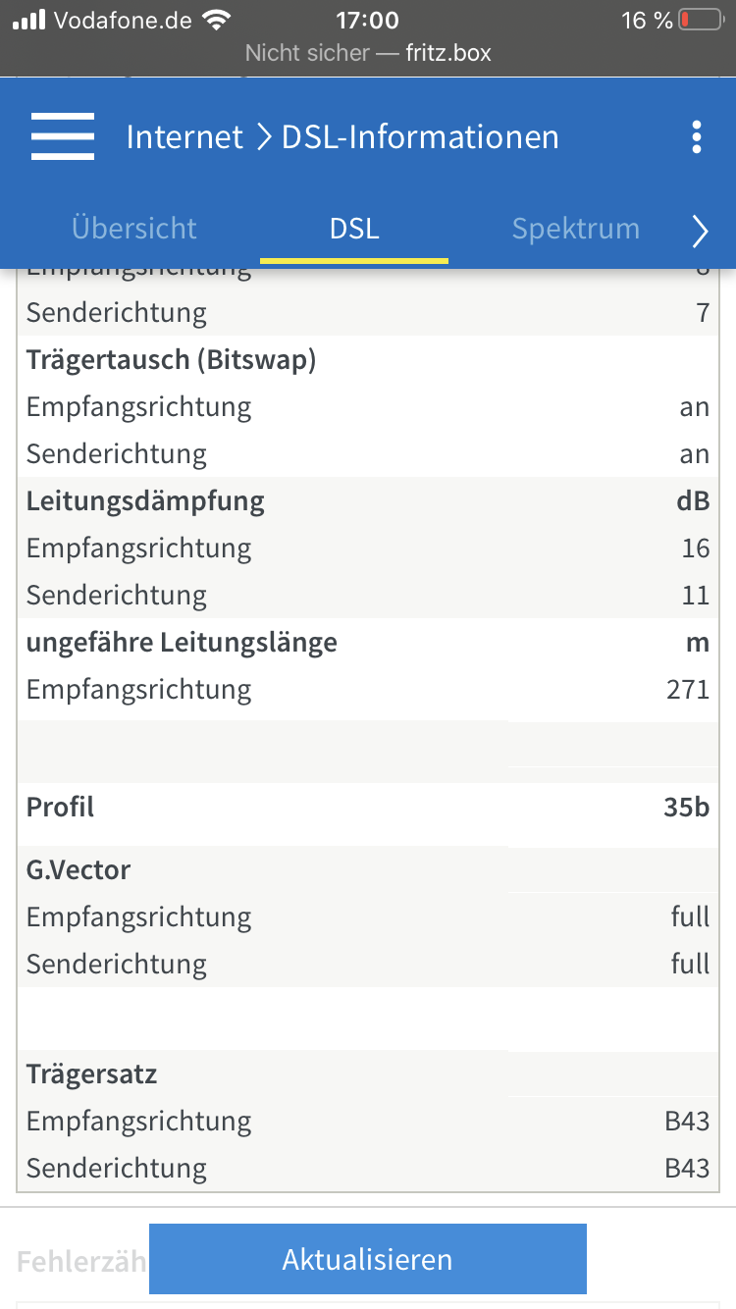Switch to the Spektrum tab

(x=575, y=229)
